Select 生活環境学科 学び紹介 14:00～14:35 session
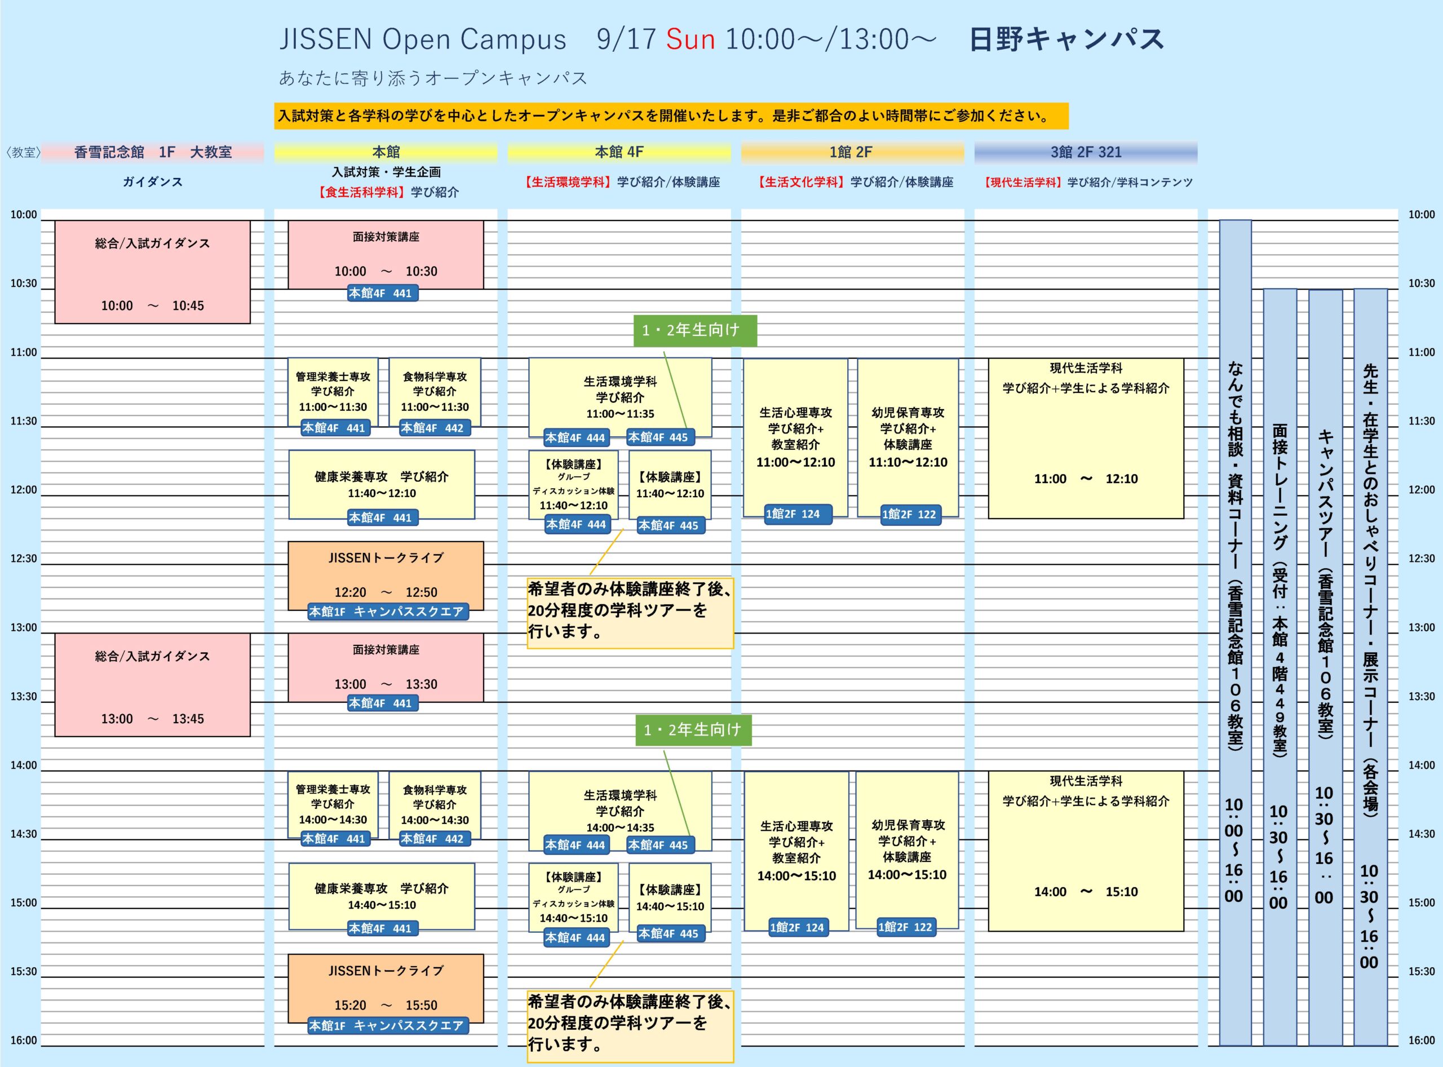Screen dimensions: 1443x1067 pyautogui.click(x=620, y=811)
